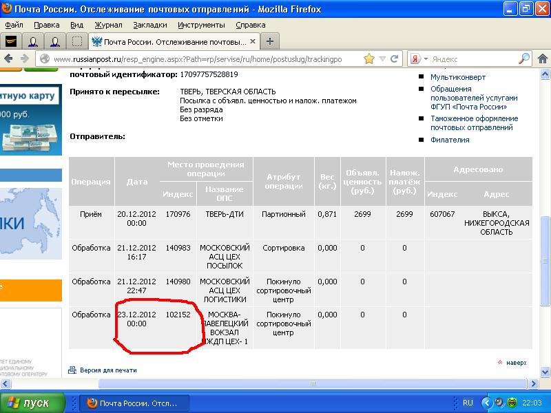Screen dimensions: 551x413
Task: Click the Яндекс search field
Action: click(x=474, y=59)
